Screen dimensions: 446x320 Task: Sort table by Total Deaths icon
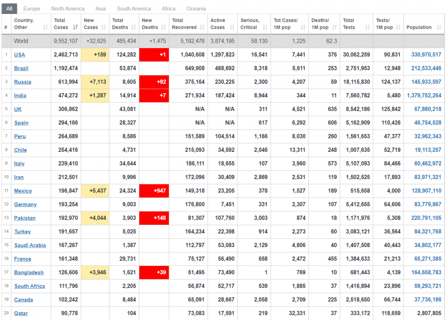coord(133,27)
